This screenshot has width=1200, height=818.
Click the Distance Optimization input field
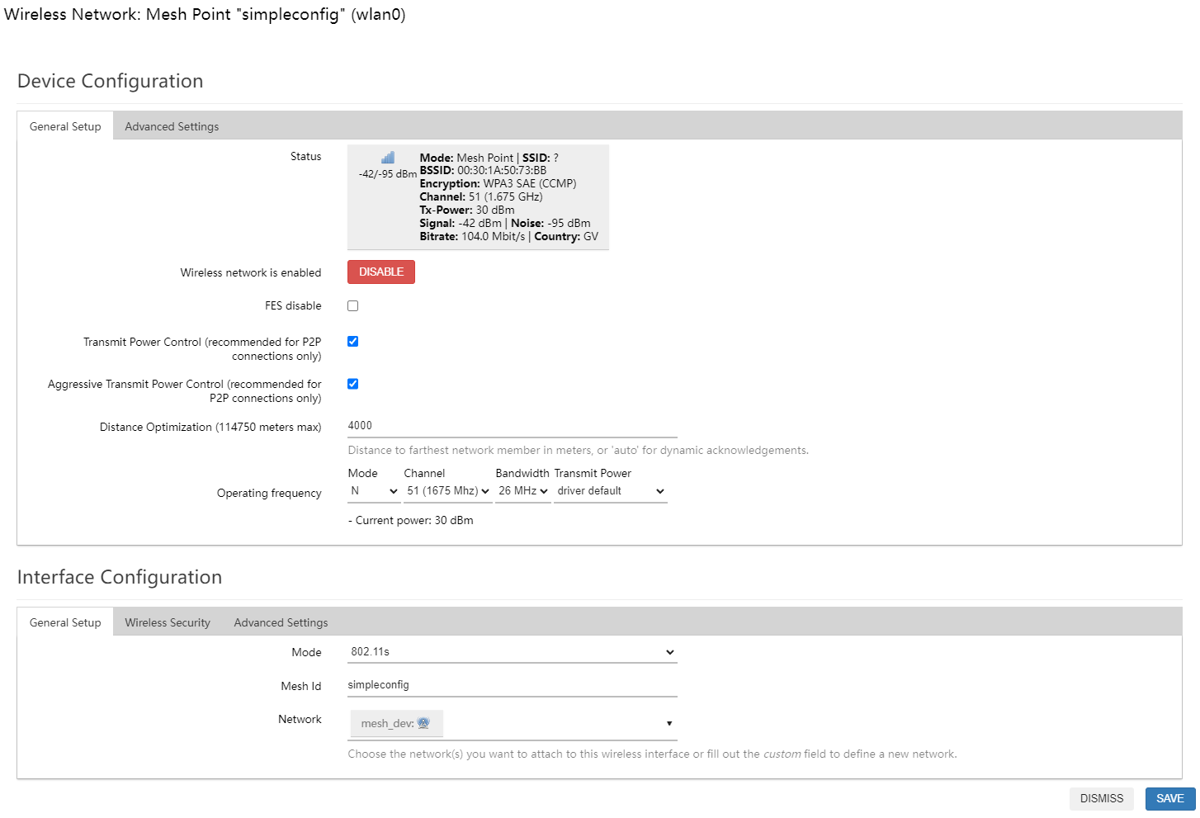(512, 426)
